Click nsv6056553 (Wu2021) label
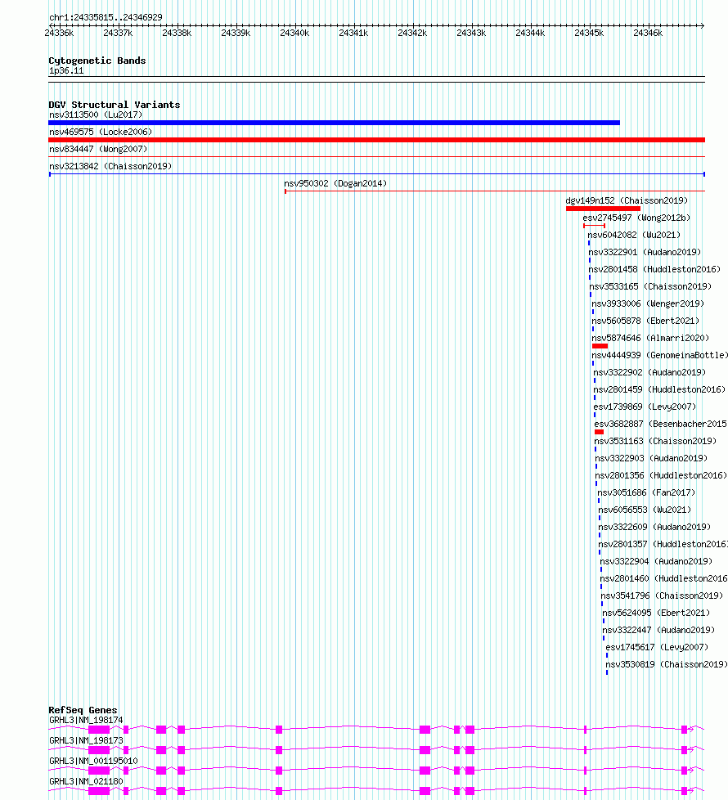The image size is (728, 800). (x=645, y=510)
